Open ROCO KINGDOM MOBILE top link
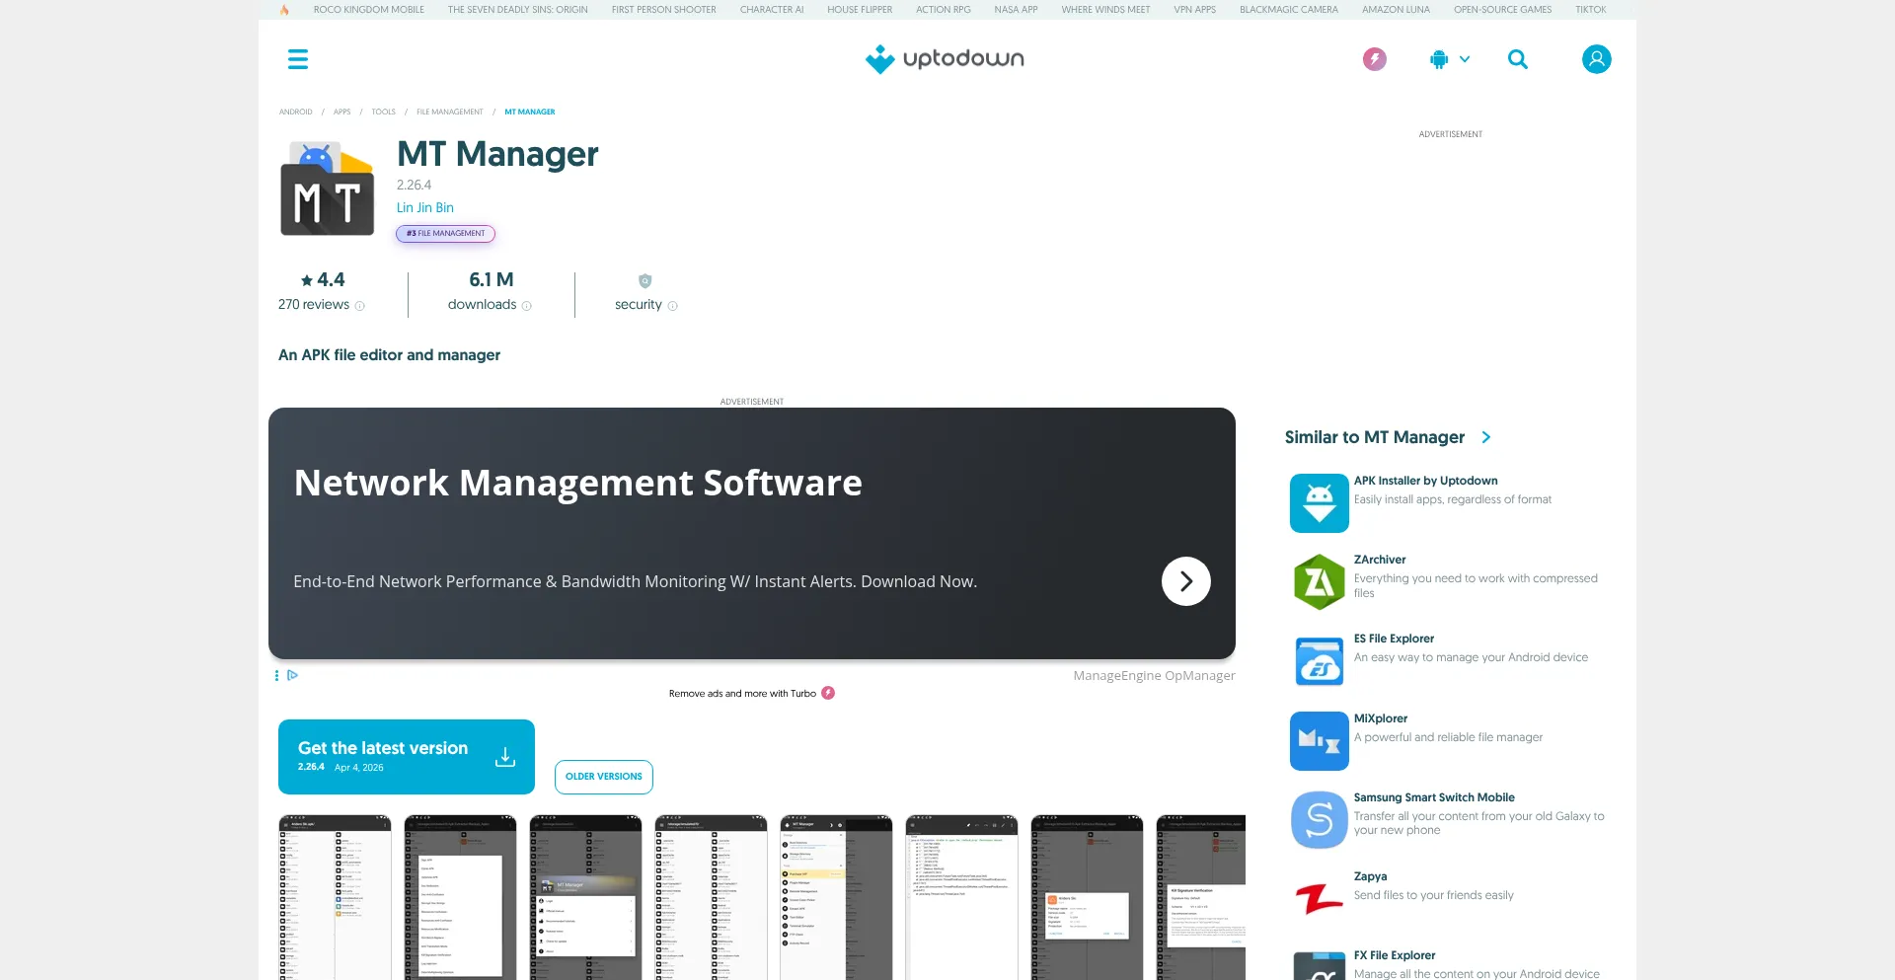Screen dimensions: 1895x980 coord(369,10)
